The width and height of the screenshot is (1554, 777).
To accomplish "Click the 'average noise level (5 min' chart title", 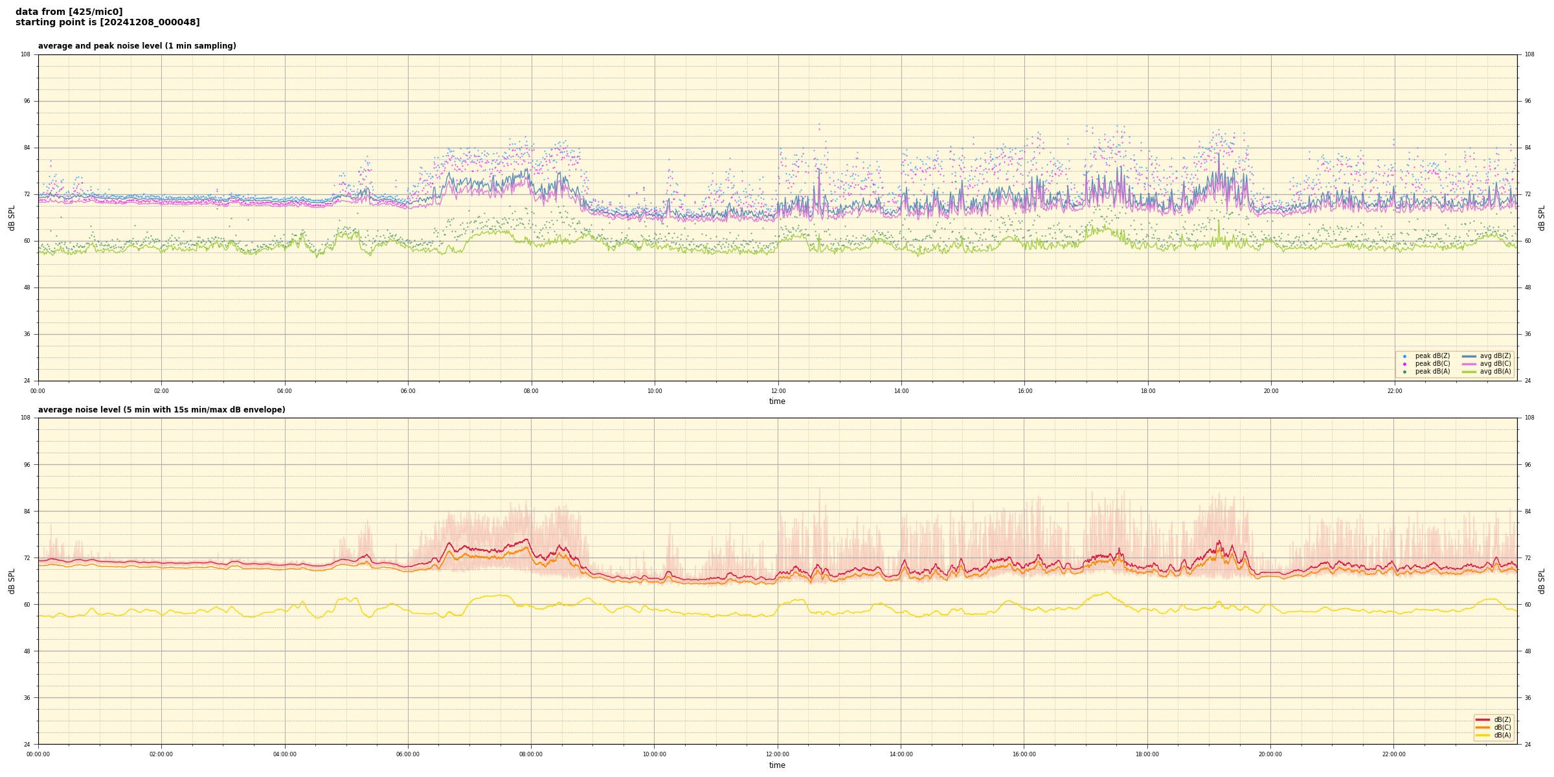I will click(x=161, y=410).
